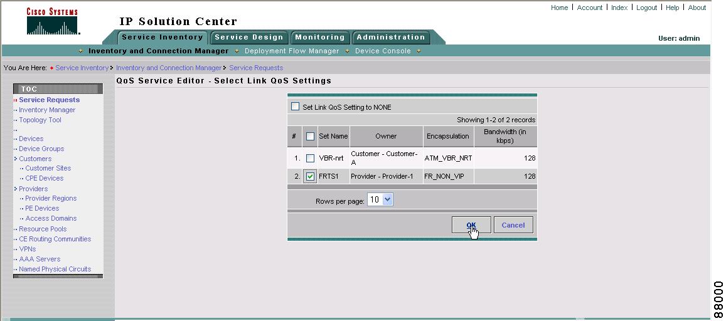Open Deployment Flow Manager submenu

pyautogui.click(x=292, y=51)
